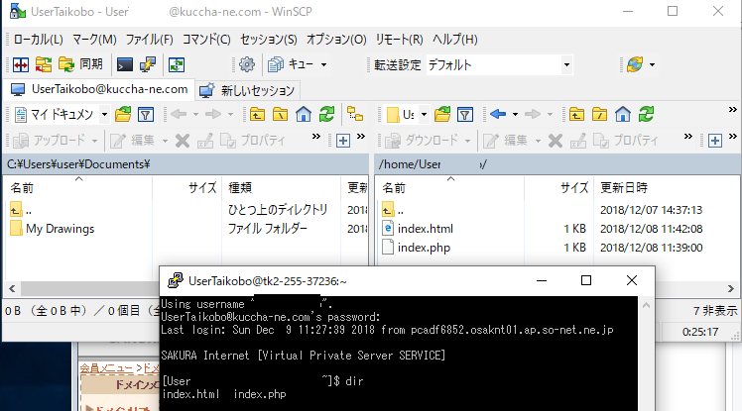Click the keep remote directory up-to-date icon
The image size is (742, 411).
(x=177, y=64)
